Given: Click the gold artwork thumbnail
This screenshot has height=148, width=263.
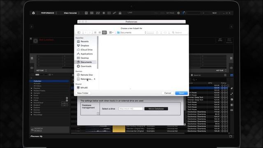Looking at the screenshot, I should (x=119, y=129).
